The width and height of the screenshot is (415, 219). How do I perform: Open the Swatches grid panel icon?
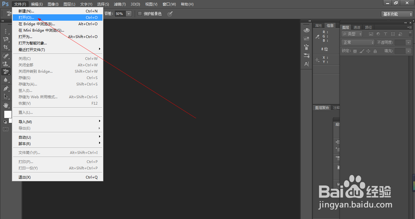point(306,39)
